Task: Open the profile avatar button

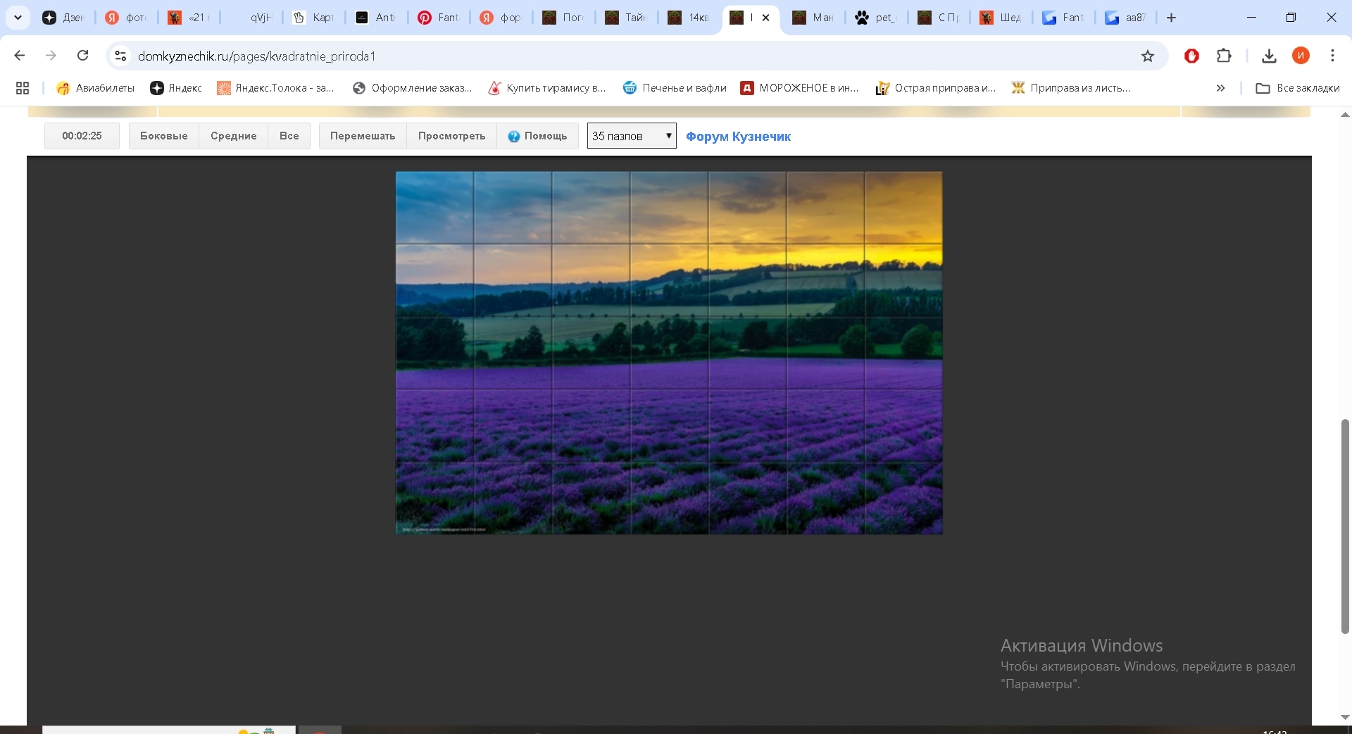Action: click(x=1301, y=56)
